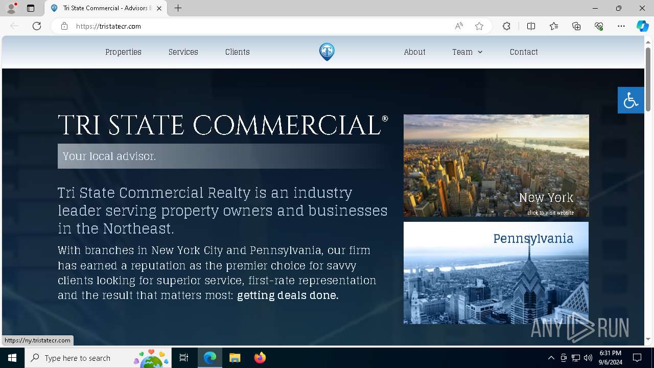Click the Tri State Commercial logo icon

tap(327, 52)
